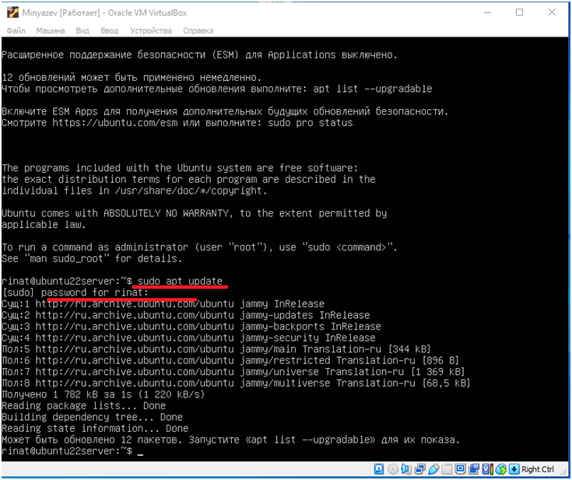Click the window title 'Minyazev [Работает]'
572x480 pixels.
point(61,12)
